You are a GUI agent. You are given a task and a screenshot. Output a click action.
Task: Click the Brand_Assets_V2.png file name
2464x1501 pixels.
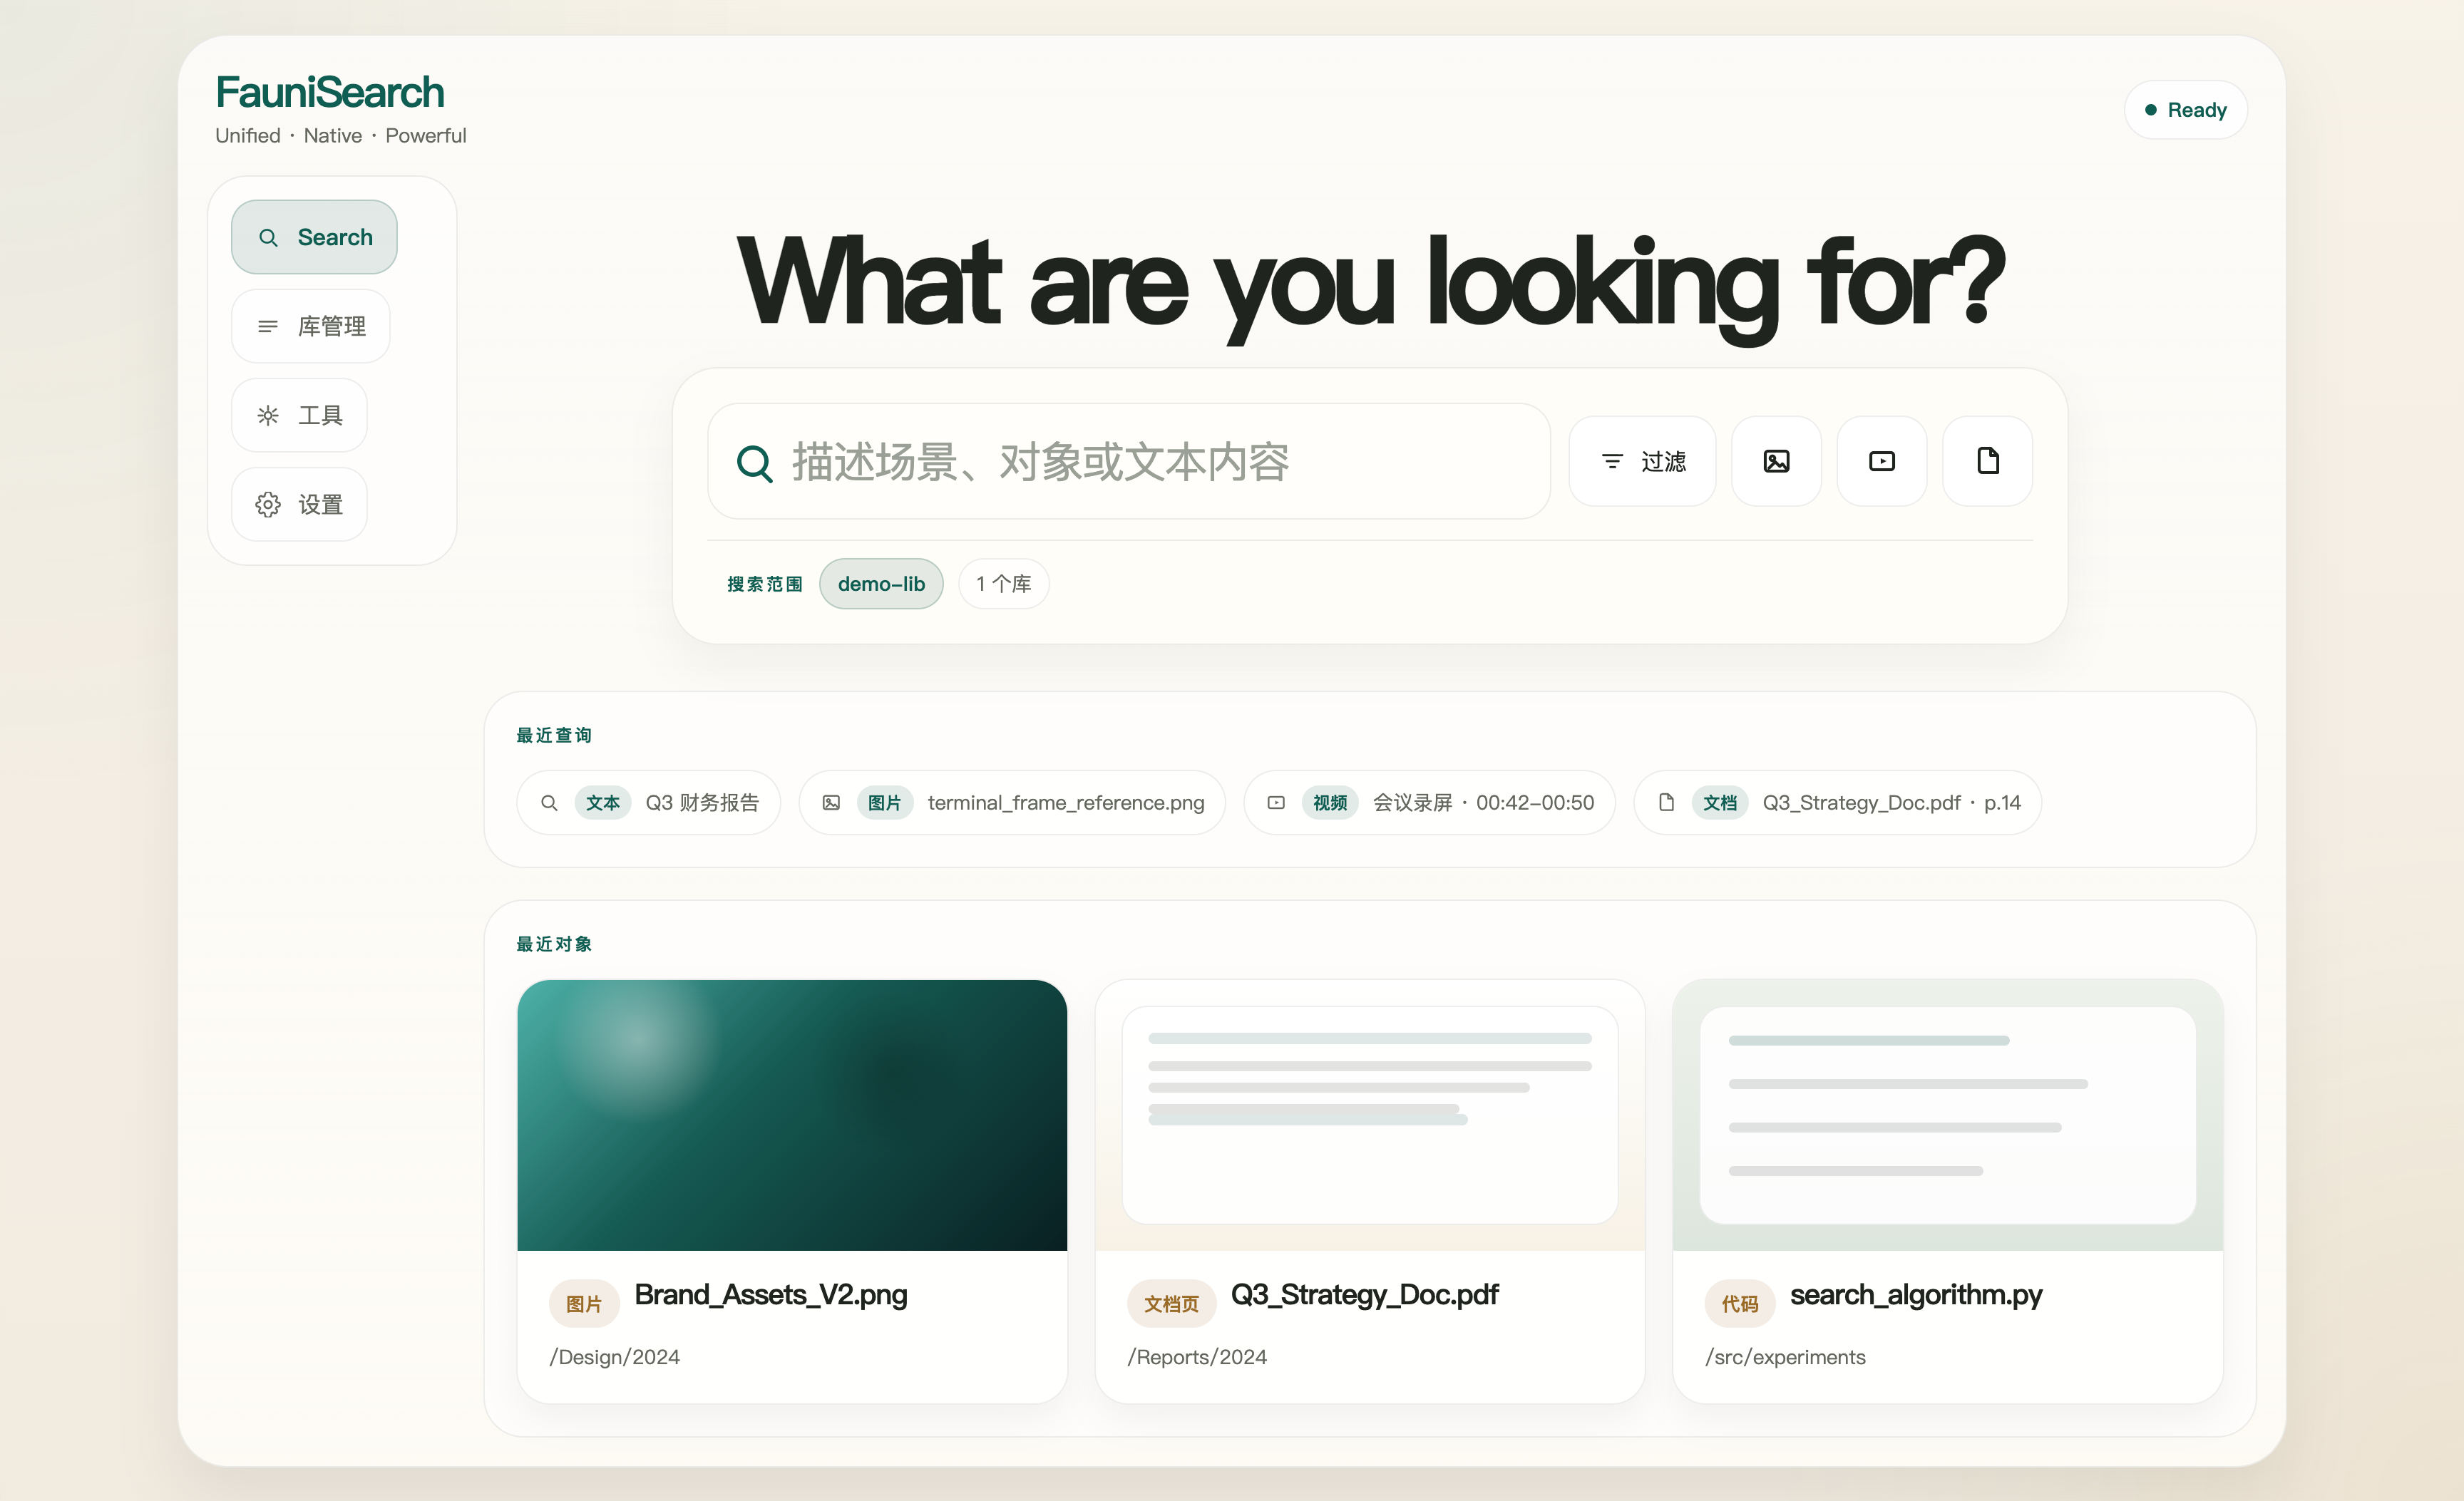tap(771, 1294)
